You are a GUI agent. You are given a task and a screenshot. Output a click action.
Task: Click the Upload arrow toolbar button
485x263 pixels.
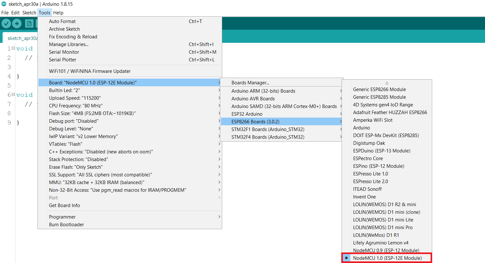pyautogui.click(x=17, y=23)
